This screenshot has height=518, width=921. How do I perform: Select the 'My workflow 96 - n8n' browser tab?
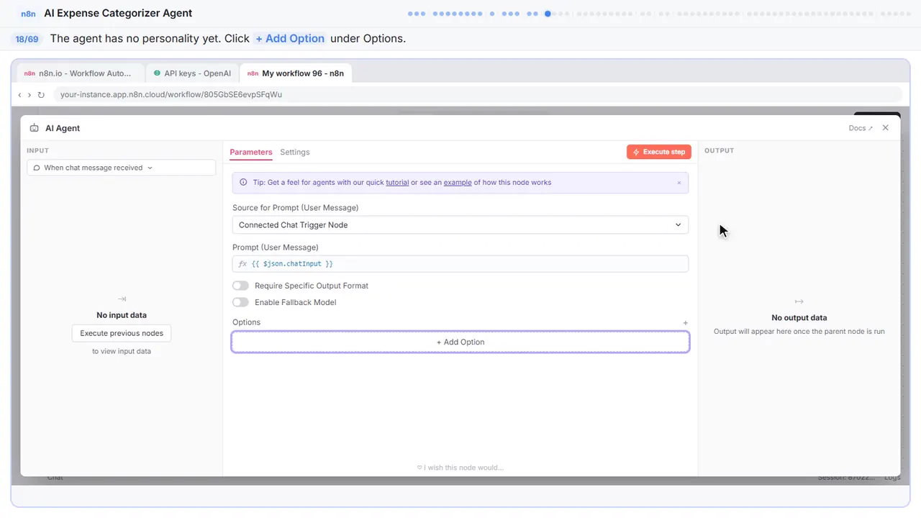coord(296,73)
